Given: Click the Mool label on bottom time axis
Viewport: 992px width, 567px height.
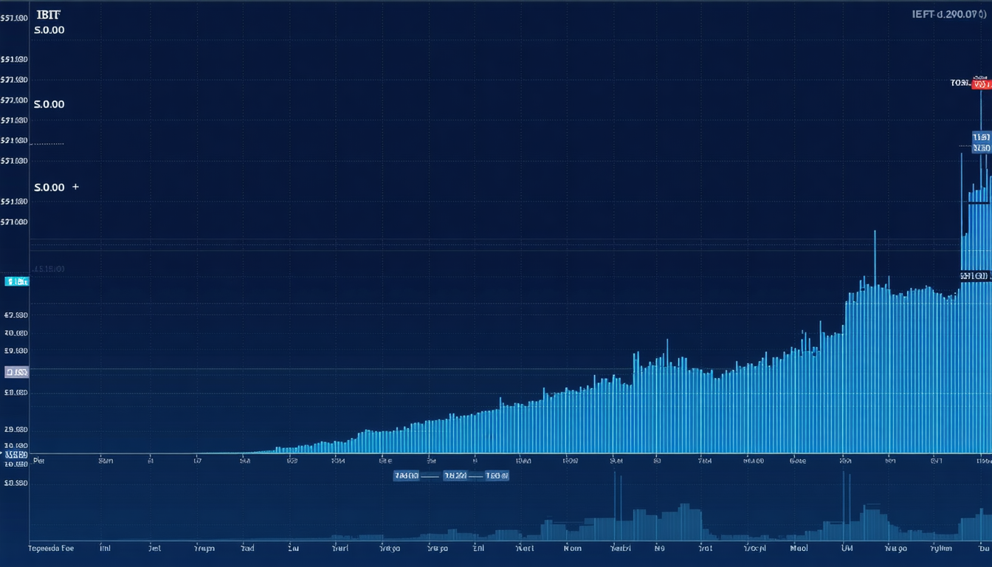Looking at the screenshot, I should point(798,549).
